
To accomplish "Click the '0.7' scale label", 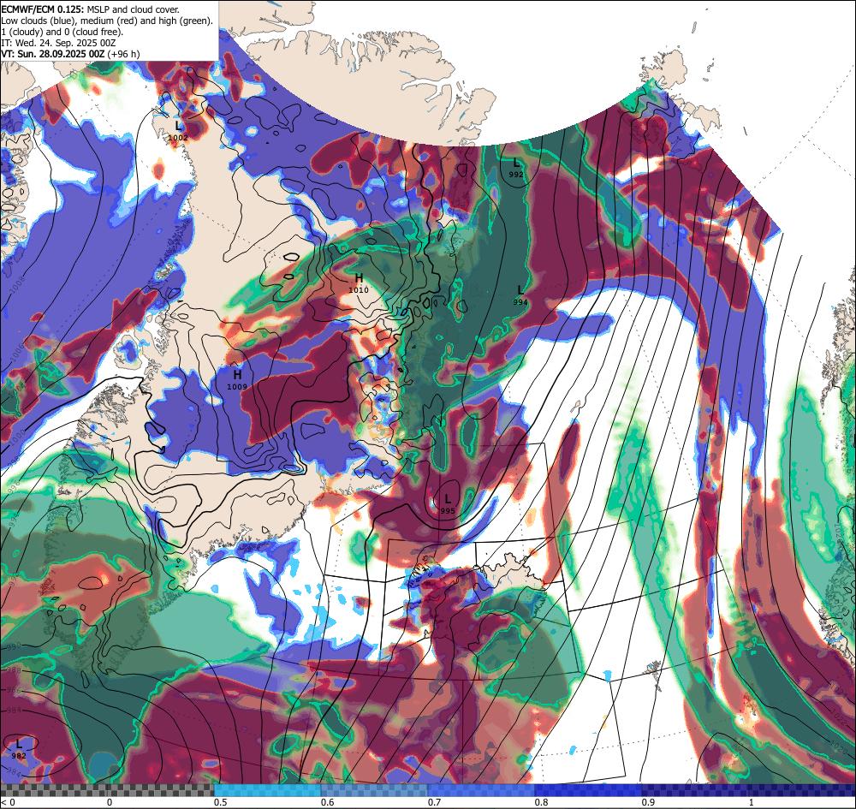I will (x=435, y=802).
